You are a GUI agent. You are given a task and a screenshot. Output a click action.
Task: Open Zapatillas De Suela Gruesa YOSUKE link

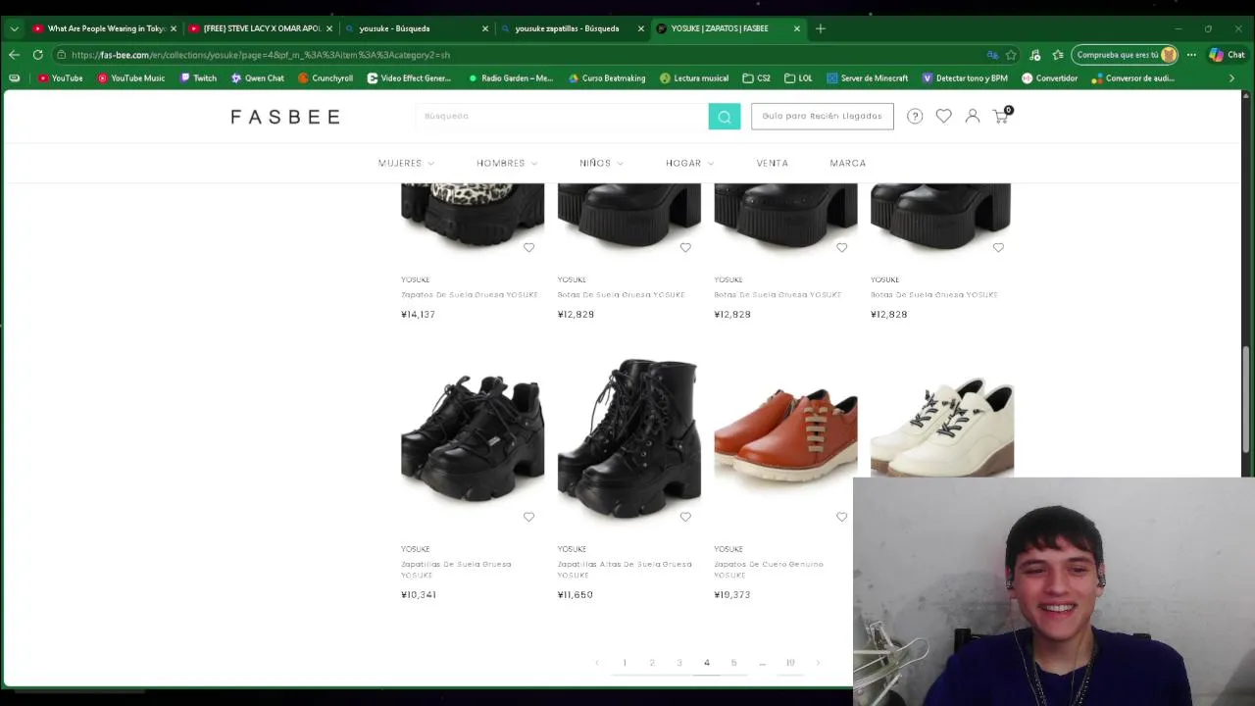[x=456, y=570]
